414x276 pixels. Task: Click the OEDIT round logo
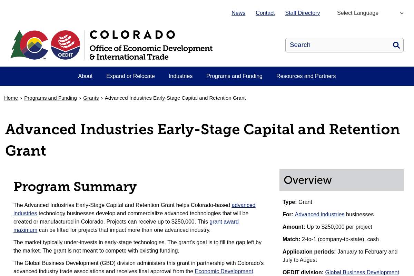[66, 45]
